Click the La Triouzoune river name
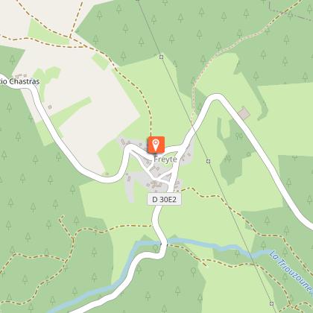This screenshot has height=313, width=313. tap(291, 271)
